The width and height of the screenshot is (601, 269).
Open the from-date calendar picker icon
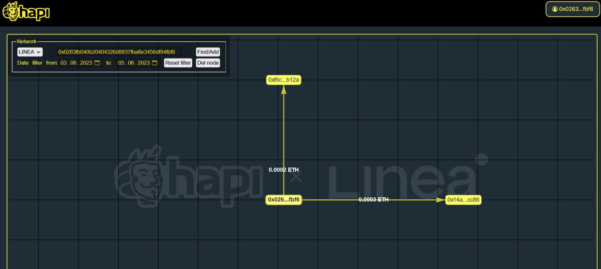97,63
